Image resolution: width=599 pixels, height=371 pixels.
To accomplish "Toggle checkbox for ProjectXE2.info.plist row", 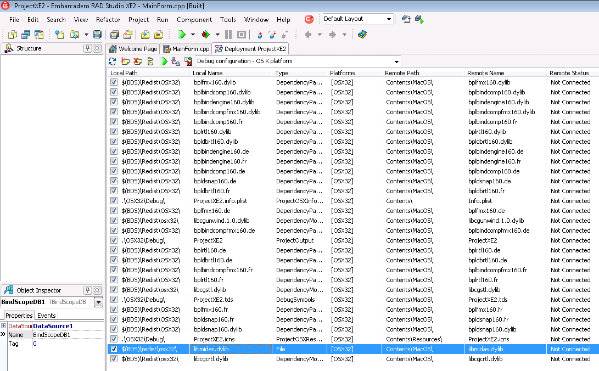I will click(x=114, y=201).
